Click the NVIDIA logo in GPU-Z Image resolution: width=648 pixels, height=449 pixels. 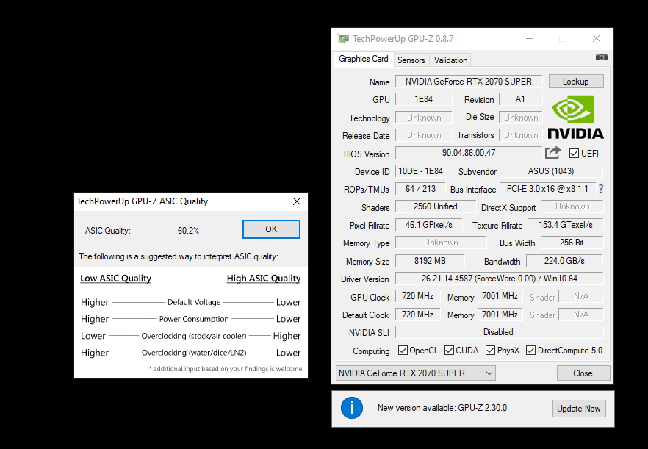click(x=575, y=117)
